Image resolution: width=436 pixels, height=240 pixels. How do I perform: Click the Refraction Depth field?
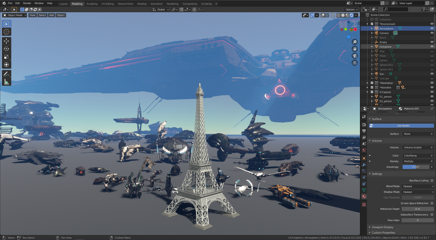click(x=417, y=209)
